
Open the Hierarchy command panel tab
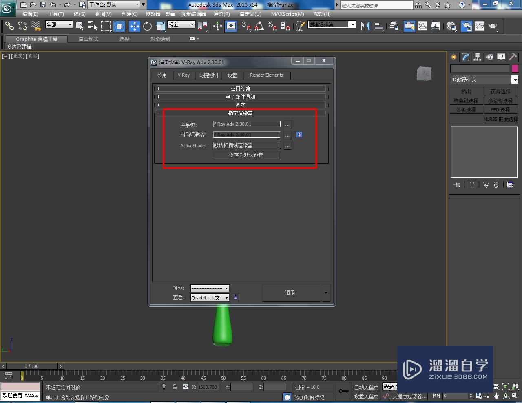(478, 57)
